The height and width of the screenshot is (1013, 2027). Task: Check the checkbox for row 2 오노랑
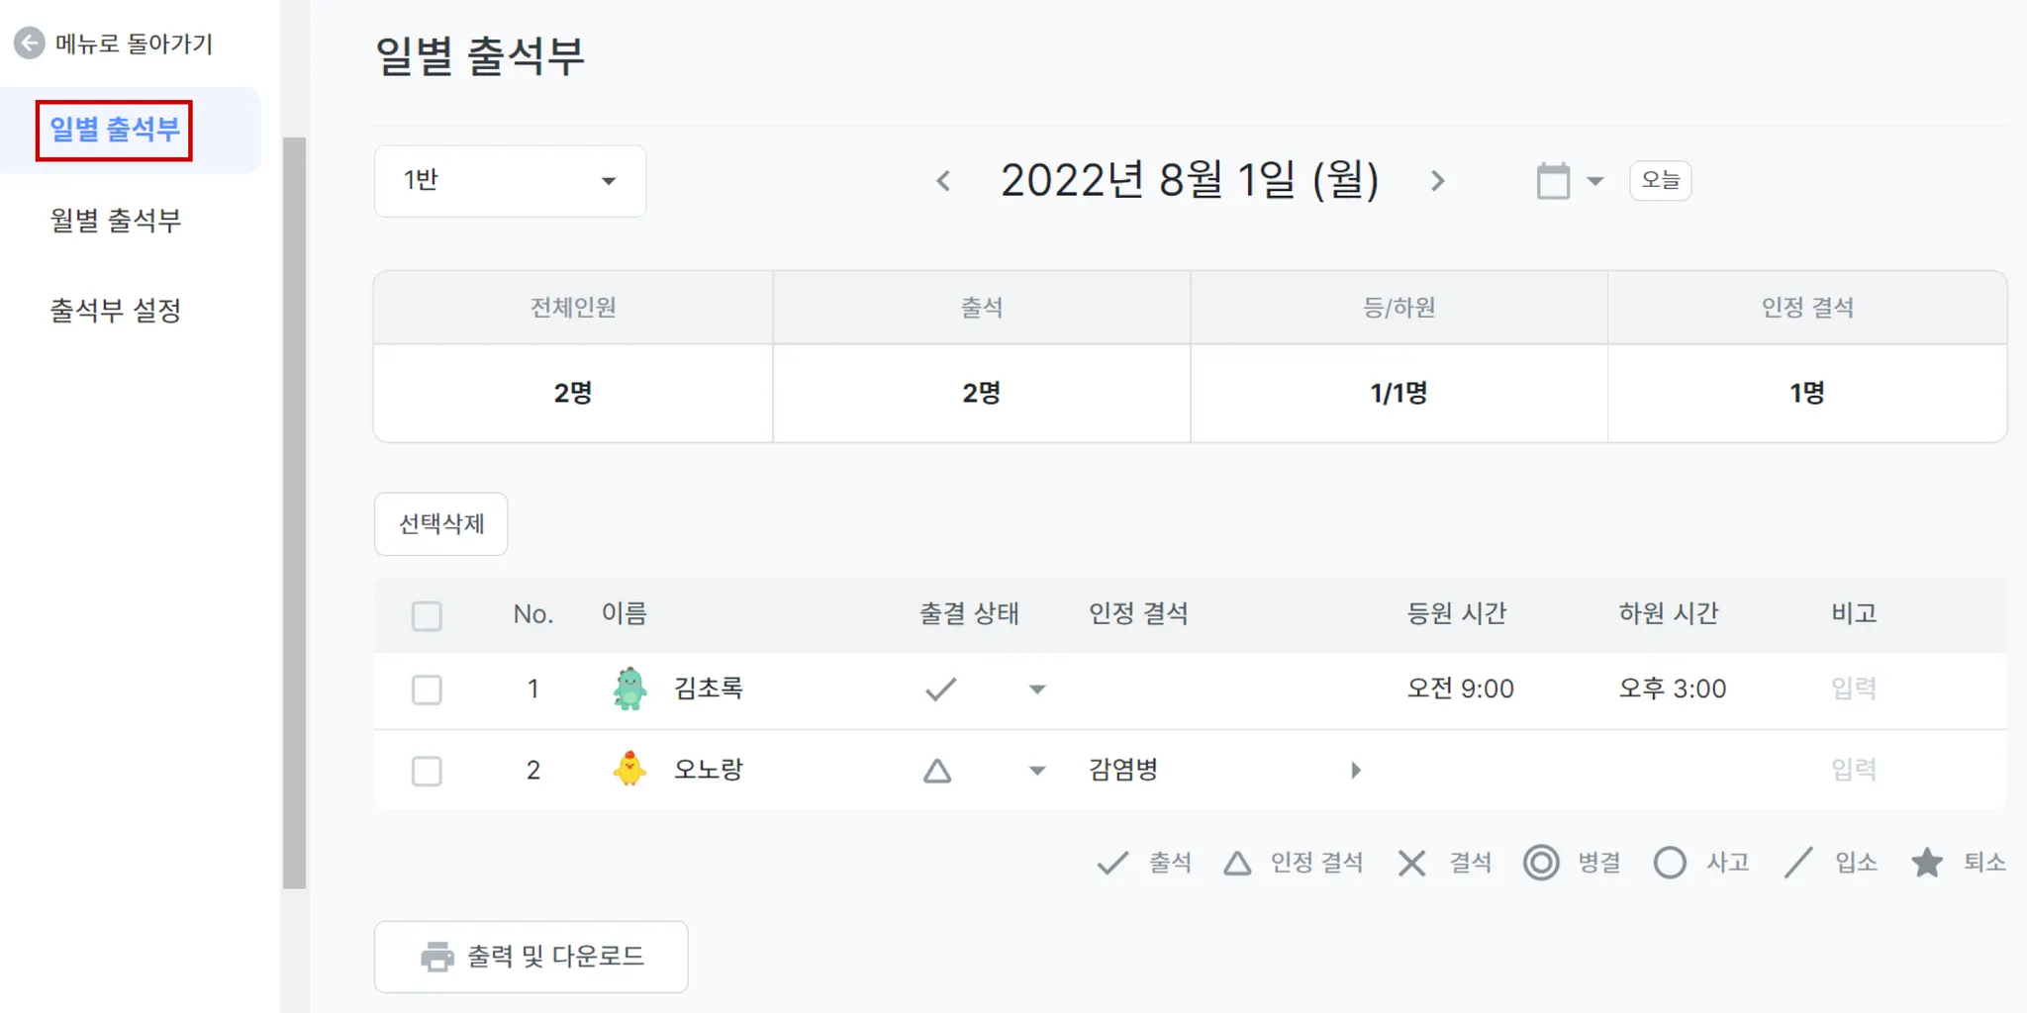coord(427,771)
